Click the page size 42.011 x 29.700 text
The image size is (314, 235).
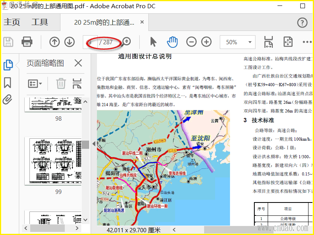point(133,230)
